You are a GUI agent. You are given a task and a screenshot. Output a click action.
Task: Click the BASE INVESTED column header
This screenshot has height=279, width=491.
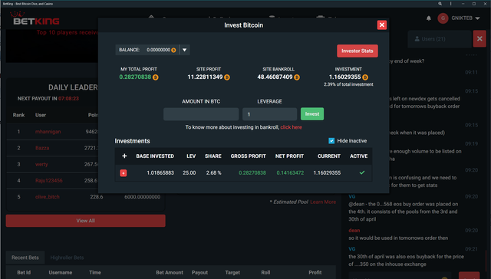click(x=155, y=156)
